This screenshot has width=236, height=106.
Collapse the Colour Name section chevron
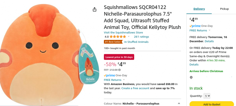179,104
